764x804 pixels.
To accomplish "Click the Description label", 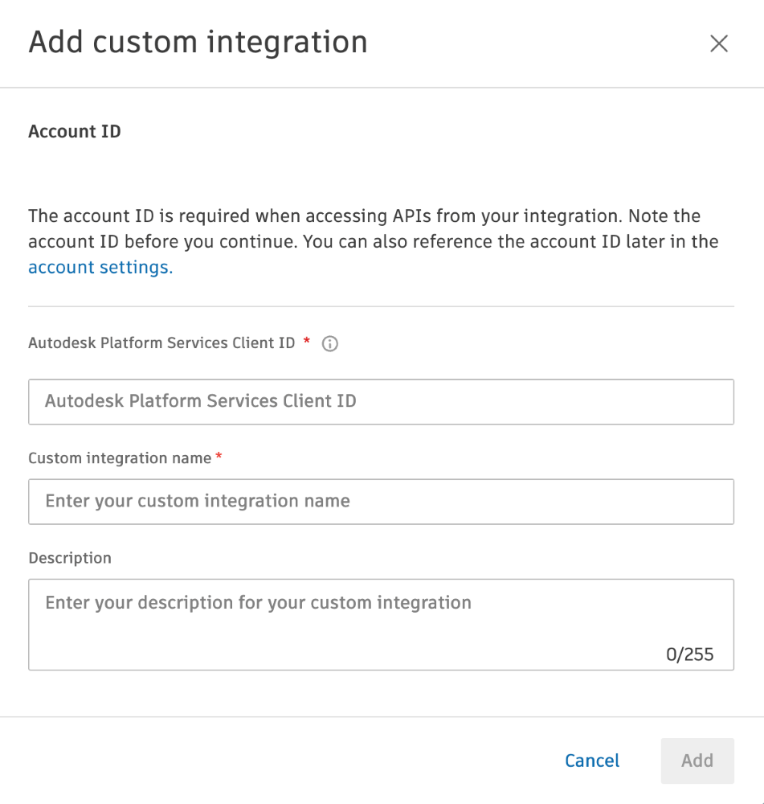I will (70, 558).
